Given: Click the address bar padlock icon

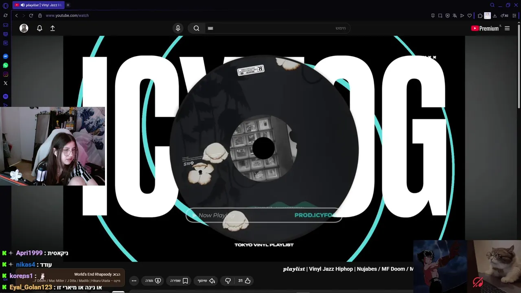Looking at the screenshot, I should (40, 15).
